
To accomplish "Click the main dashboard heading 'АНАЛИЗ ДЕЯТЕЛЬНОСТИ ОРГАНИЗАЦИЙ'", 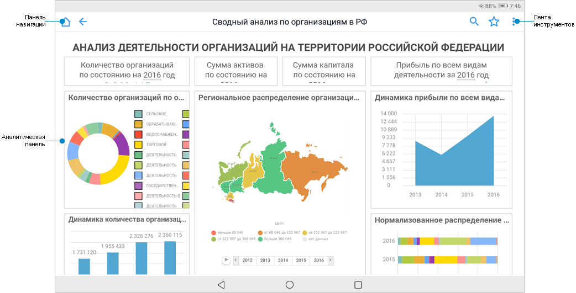I will point(289,47).
